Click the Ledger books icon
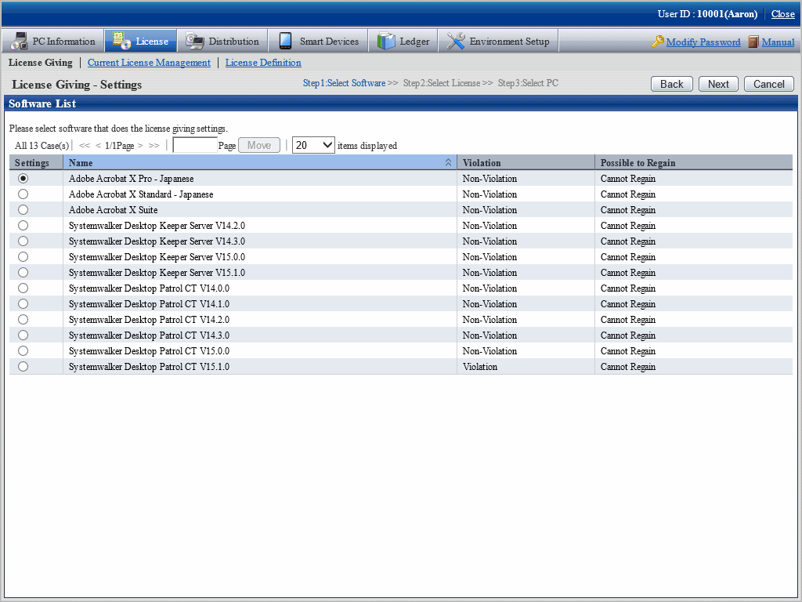This screenshot has width=802, height=602. coord(386,41)
